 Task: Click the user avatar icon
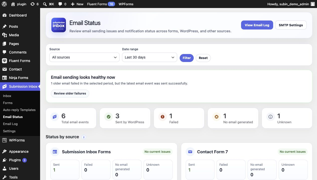tap(312, 4)
